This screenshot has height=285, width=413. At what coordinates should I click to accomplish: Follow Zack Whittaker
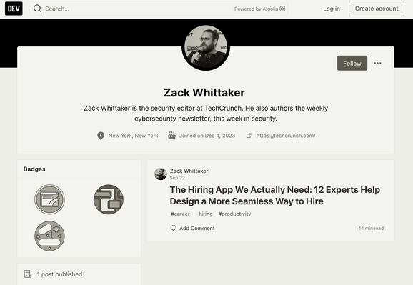pos(352,64)
